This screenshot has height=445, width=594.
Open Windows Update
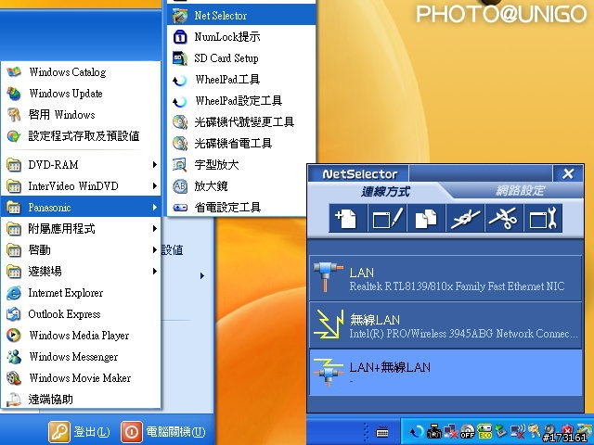(81, 94)
